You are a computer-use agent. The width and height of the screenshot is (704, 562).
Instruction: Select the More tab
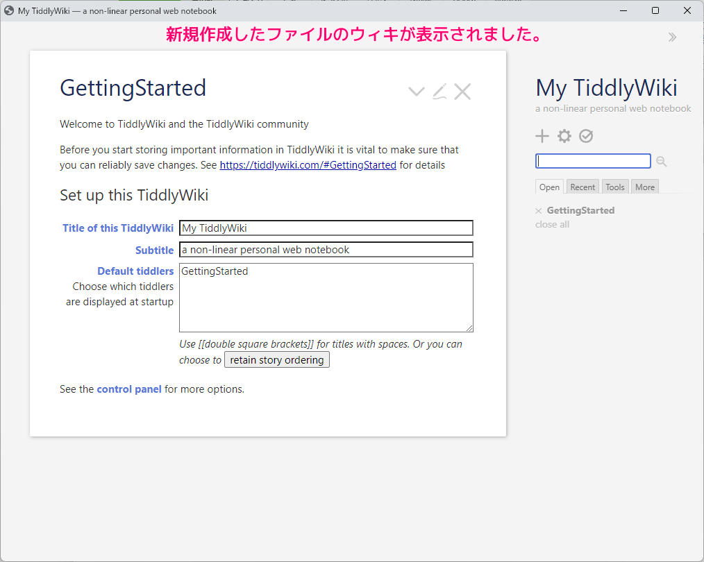(644, 186)
